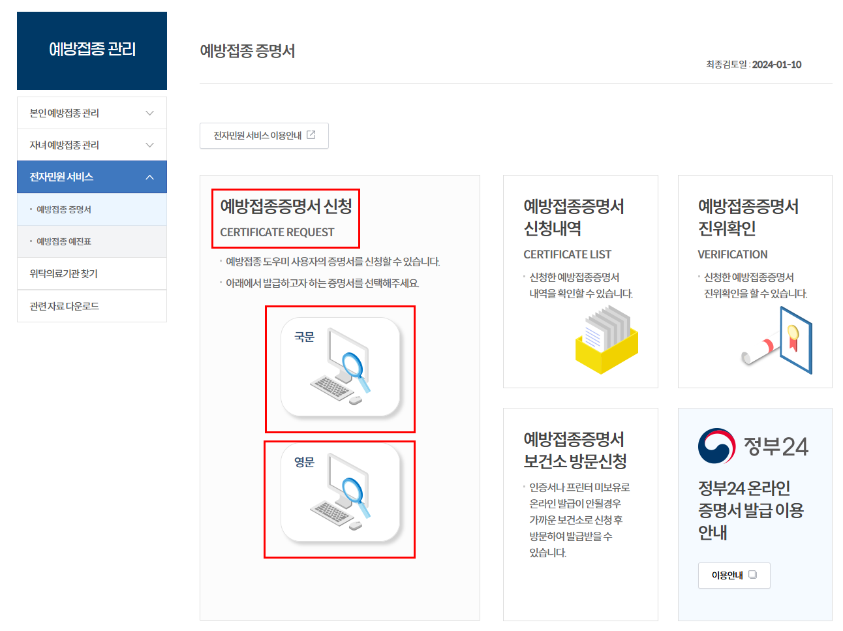Open 위탁의료기관 찾기 menu
The height and width of the screenshot is (631, 843).
click(x=92, y=273)
